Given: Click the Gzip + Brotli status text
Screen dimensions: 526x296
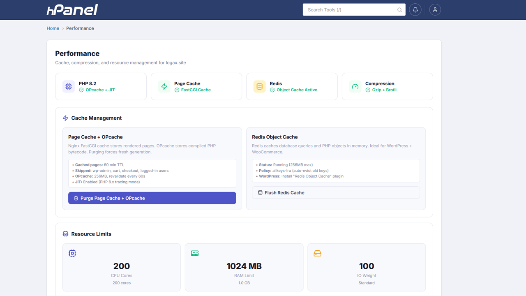Looking at the screenshot, I should [x=384, y=90].
